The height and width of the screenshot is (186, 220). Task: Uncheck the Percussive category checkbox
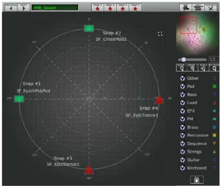[x=183, y=135]
